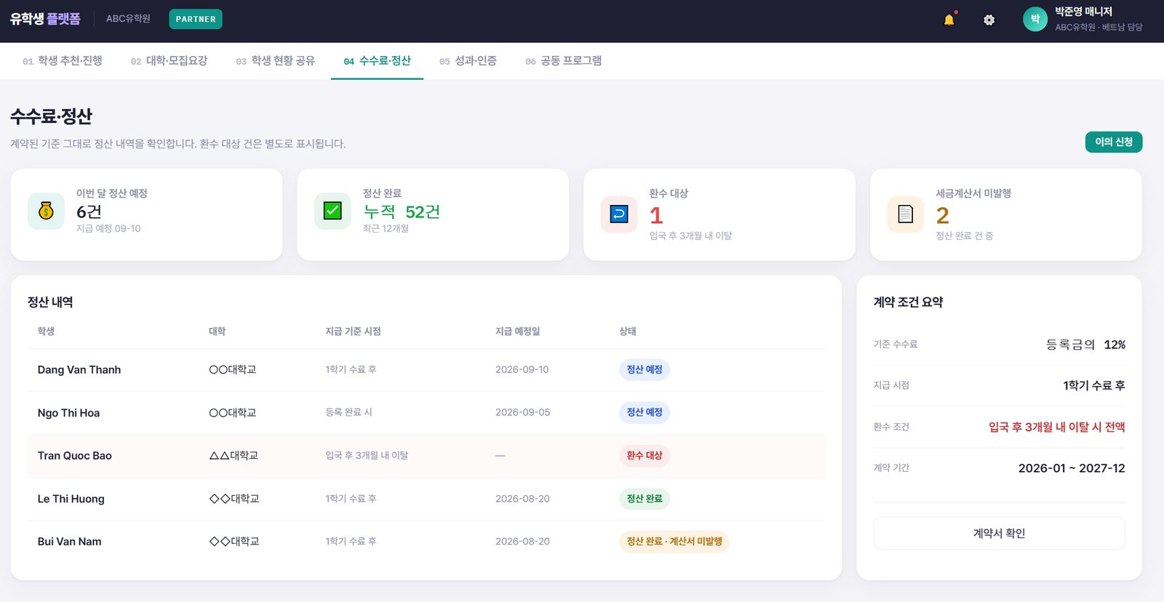Click the 등록금의 12% value
The width and height of the screenshot is (1164, 602).
click(x=1085, y=345)
